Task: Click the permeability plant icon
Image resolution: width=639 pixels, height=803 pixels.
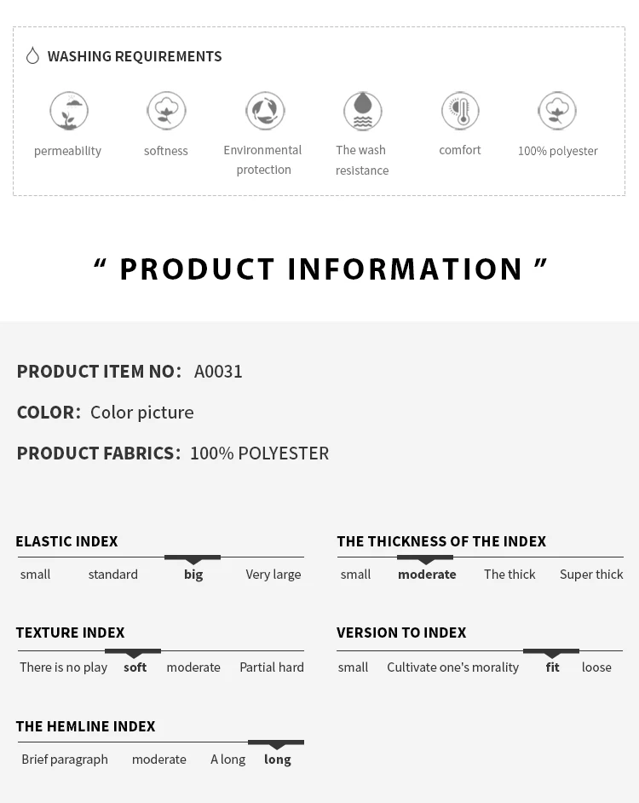Action: (x=69, y=111)
